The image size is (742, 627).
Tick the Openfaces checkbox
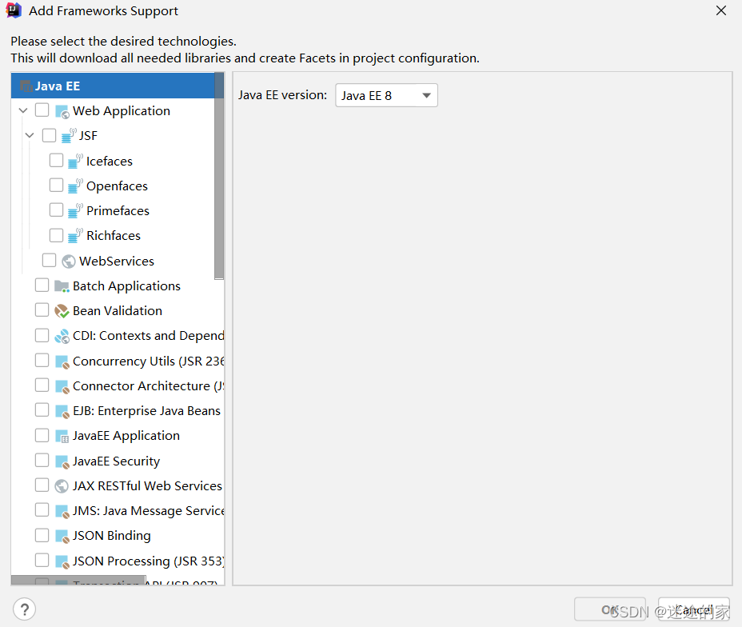(56, 185)
